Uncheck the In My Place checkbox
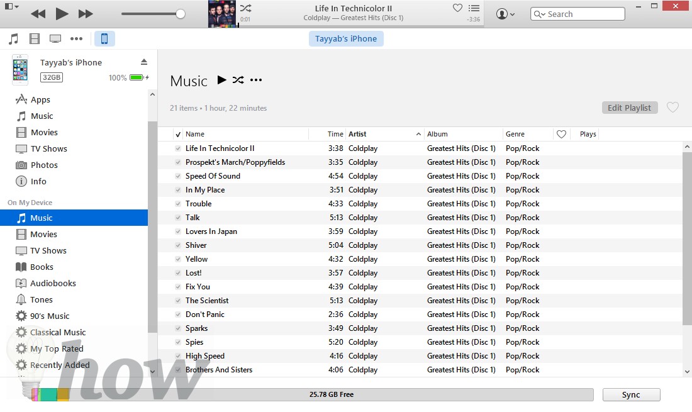Image resolution: width=692 pixels, height=412 pixels. click(x=178, y=190)
